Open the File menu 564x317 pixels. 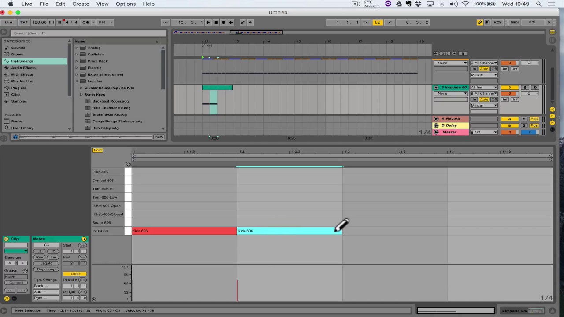44,4
